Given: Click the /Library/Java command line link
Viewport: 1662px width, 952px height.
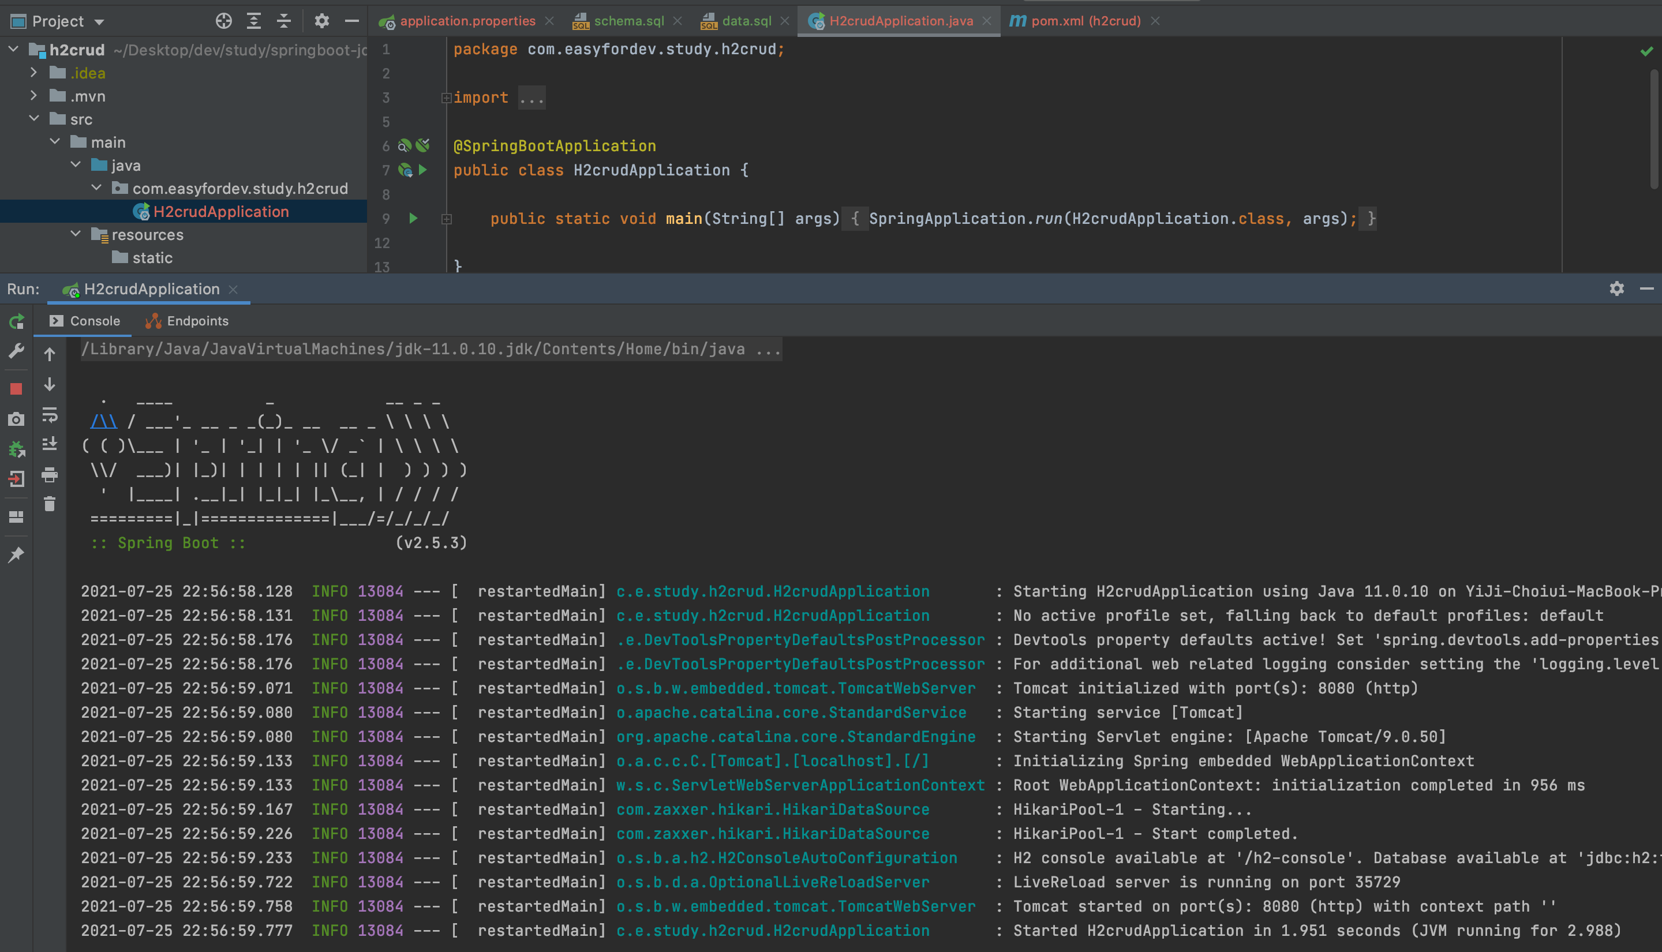Looking at the screenshot, I should point(432,349).
